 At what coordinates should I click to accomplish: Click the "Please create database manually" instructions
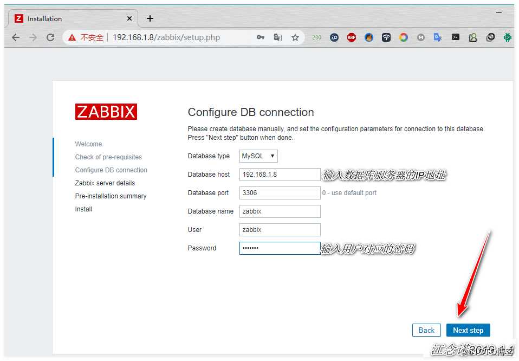coord(336,133)
